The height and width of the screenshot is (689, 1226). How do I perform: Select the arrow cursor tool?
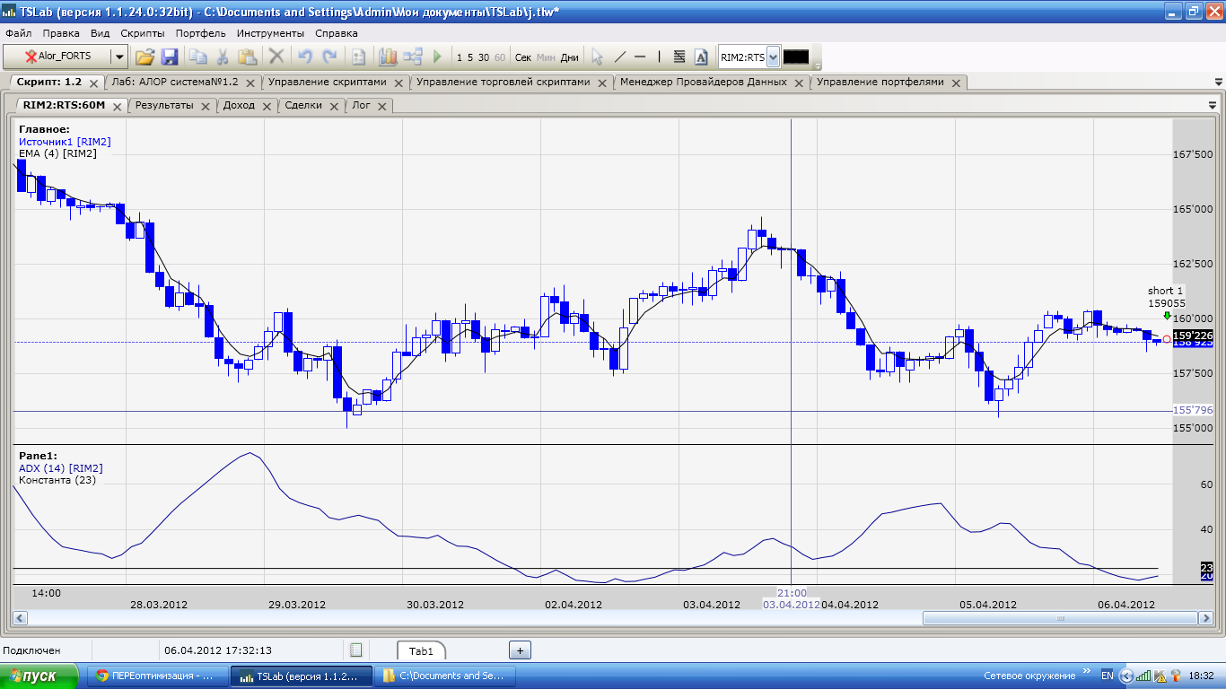[x=597, y=57]
